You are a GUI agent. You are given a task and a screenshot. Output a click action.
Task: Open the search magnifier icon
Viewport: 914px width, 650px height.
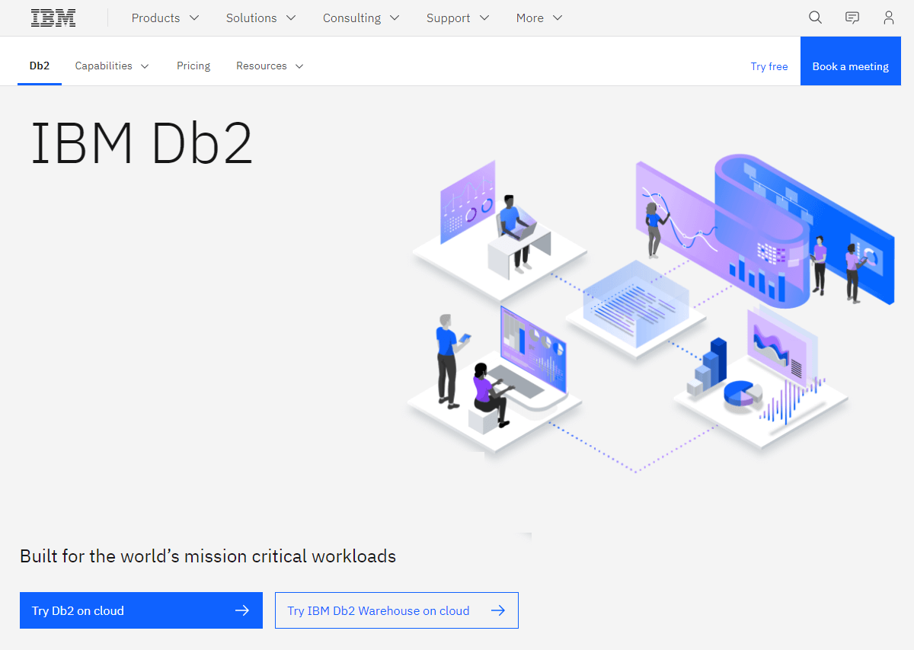815,18
